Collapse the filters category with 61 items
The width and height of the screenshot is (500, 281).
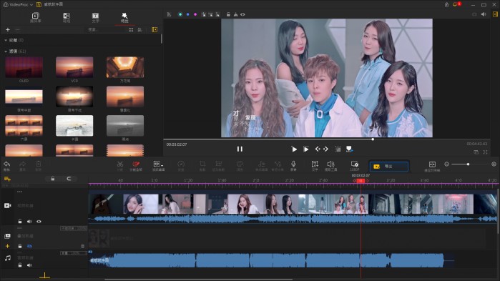click(x=6, y=51)
